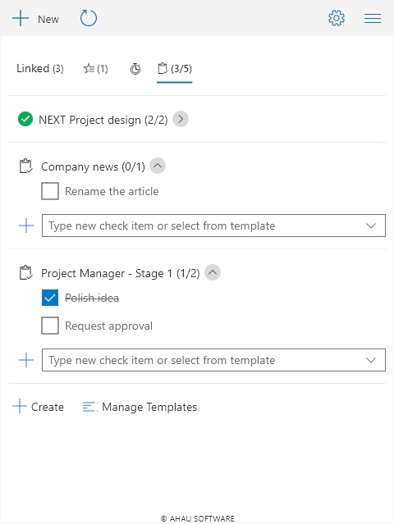Click the clipboard icon beside Company news
The image size is (394, 524).
tap(25, 166)
